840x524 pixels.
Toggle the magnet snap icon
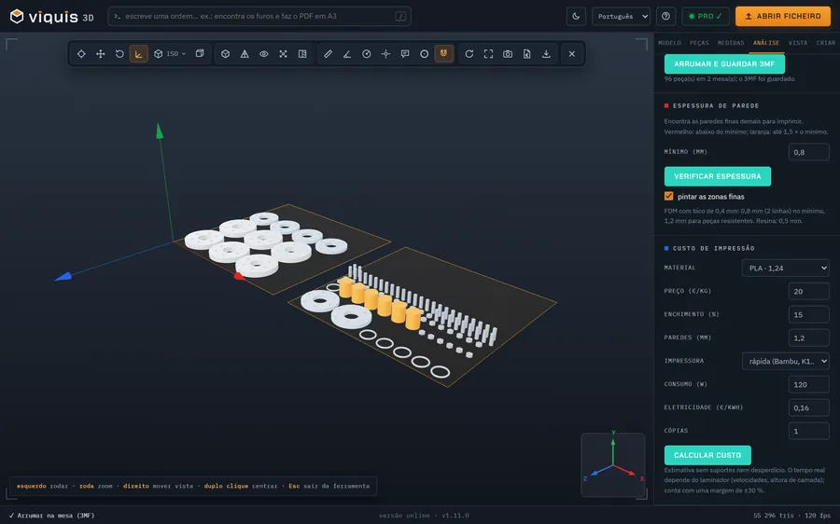443,53
